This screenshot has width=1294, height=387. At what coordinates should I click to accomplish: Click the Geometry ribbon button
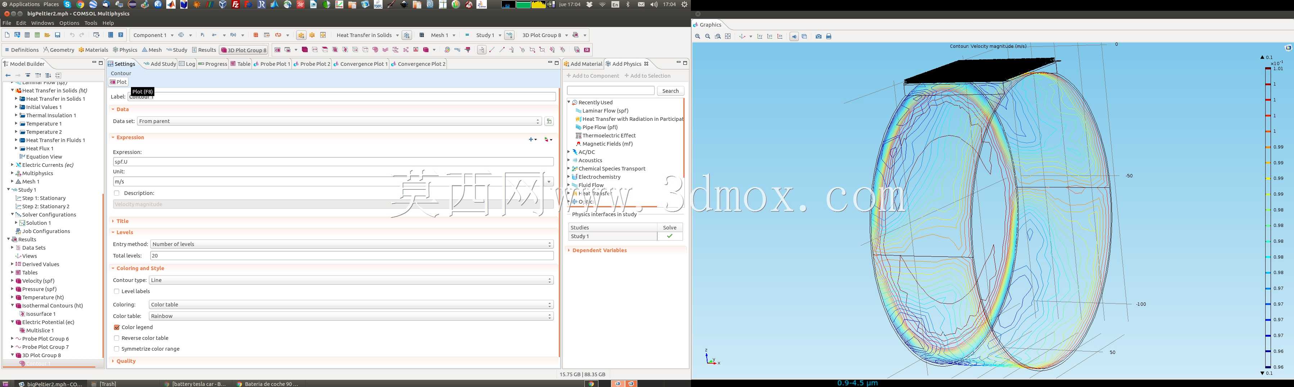(x=59, y=50)
